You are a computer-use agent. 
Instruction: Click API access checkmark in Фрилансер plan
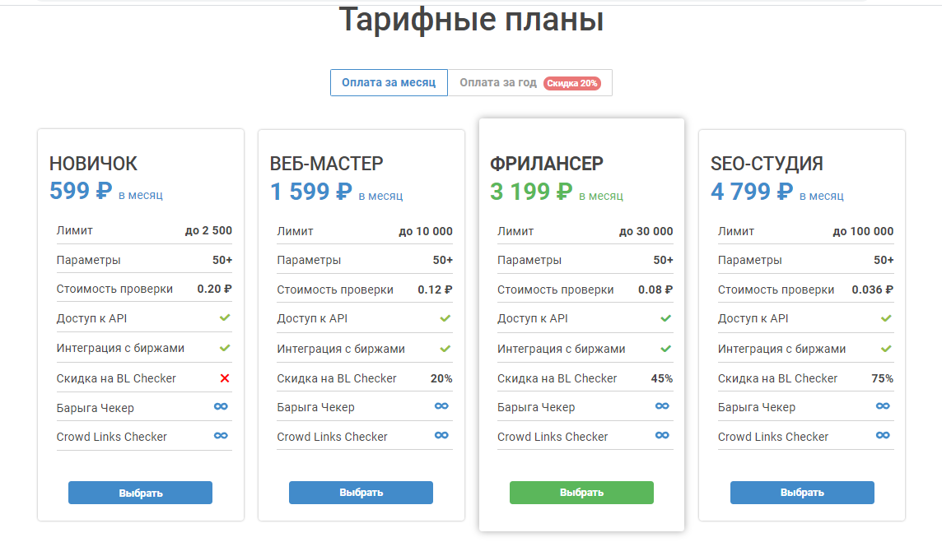click(x=666, y=317)
